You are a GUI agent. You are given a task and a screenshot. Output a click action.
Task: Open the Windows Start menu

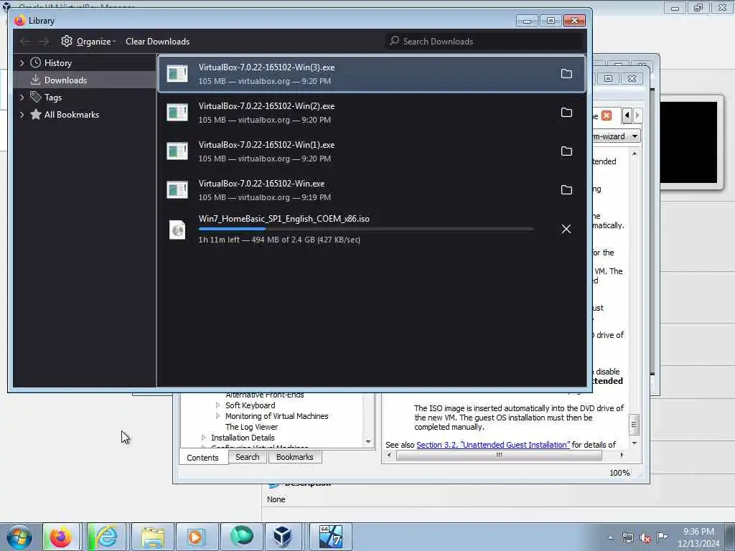(19, 537)
